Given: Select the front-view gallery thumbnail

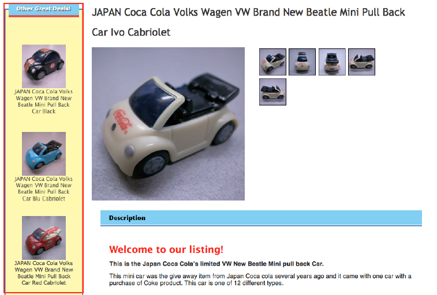Looking at the screenshot, I should coord(302,62).
